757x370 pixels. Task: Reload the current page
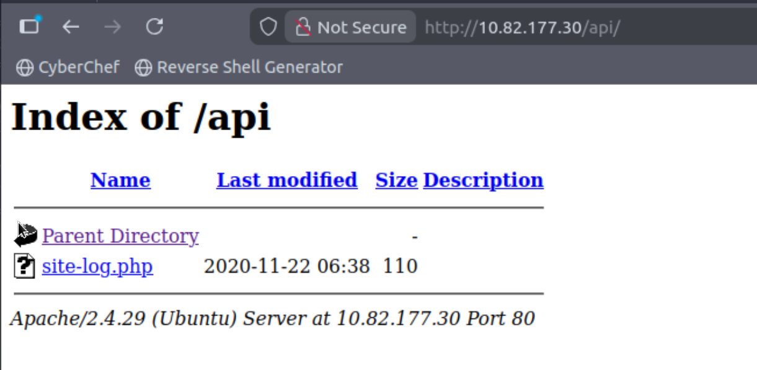pyautogui.click(x=154, y=27)
